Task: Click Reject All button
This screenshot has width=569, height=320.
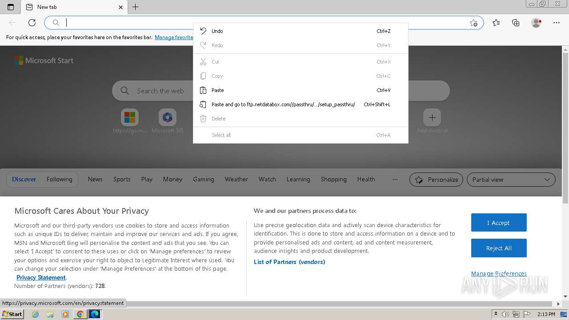Action: 499,248
